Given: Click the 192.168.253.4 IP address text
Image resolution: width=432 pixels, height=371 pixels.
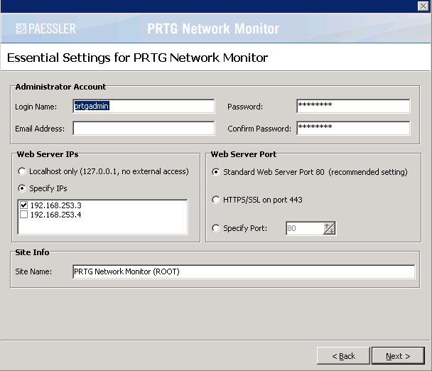Looking at the screenshot, I should (56, 215).
